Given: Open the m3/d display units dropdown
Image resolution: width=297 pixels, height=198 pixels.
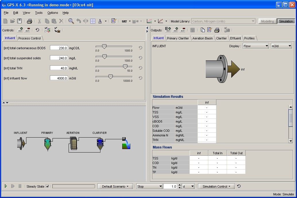Looking at the screenshot, I should [281, 46].
